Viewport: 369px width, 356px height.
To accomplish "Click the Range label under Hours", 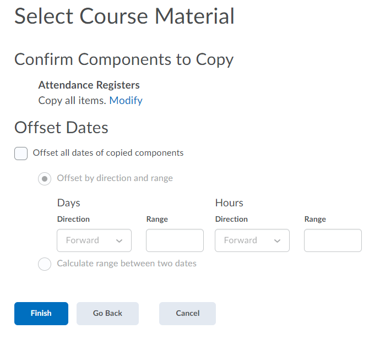I will (x=315, y=219).
